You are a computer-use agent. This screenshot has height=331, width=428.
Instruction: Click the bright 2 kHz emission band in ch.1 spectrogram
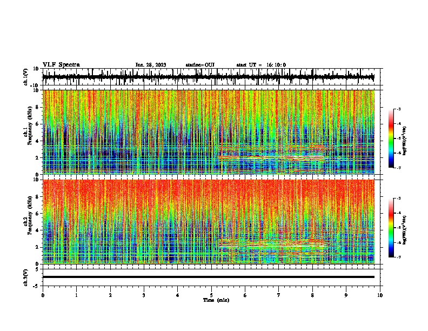pyautogui.click(x=272, y=157)
